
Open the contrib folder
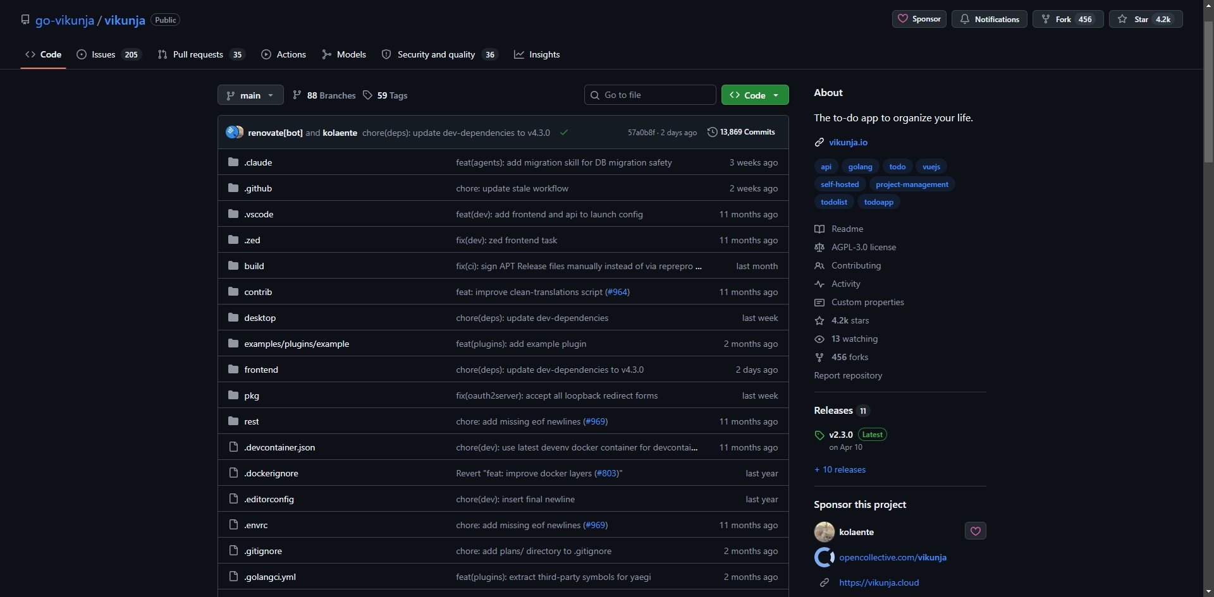point(258,292)
